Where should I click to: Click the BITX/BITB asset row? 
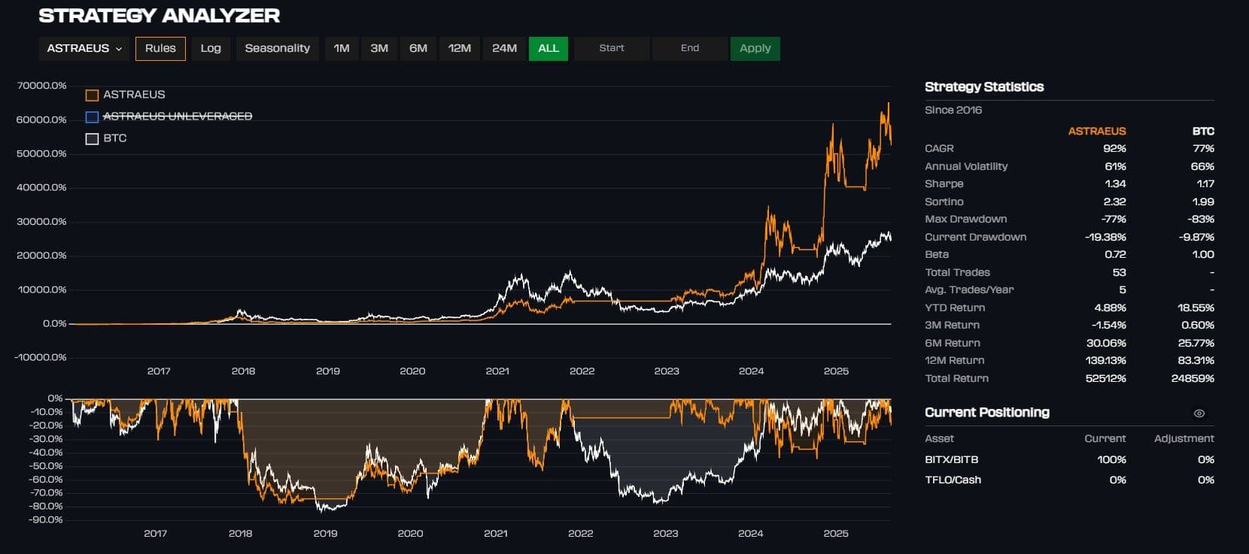point(951,459)
